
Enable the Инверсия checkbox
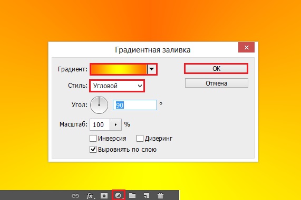coord(93,138)
